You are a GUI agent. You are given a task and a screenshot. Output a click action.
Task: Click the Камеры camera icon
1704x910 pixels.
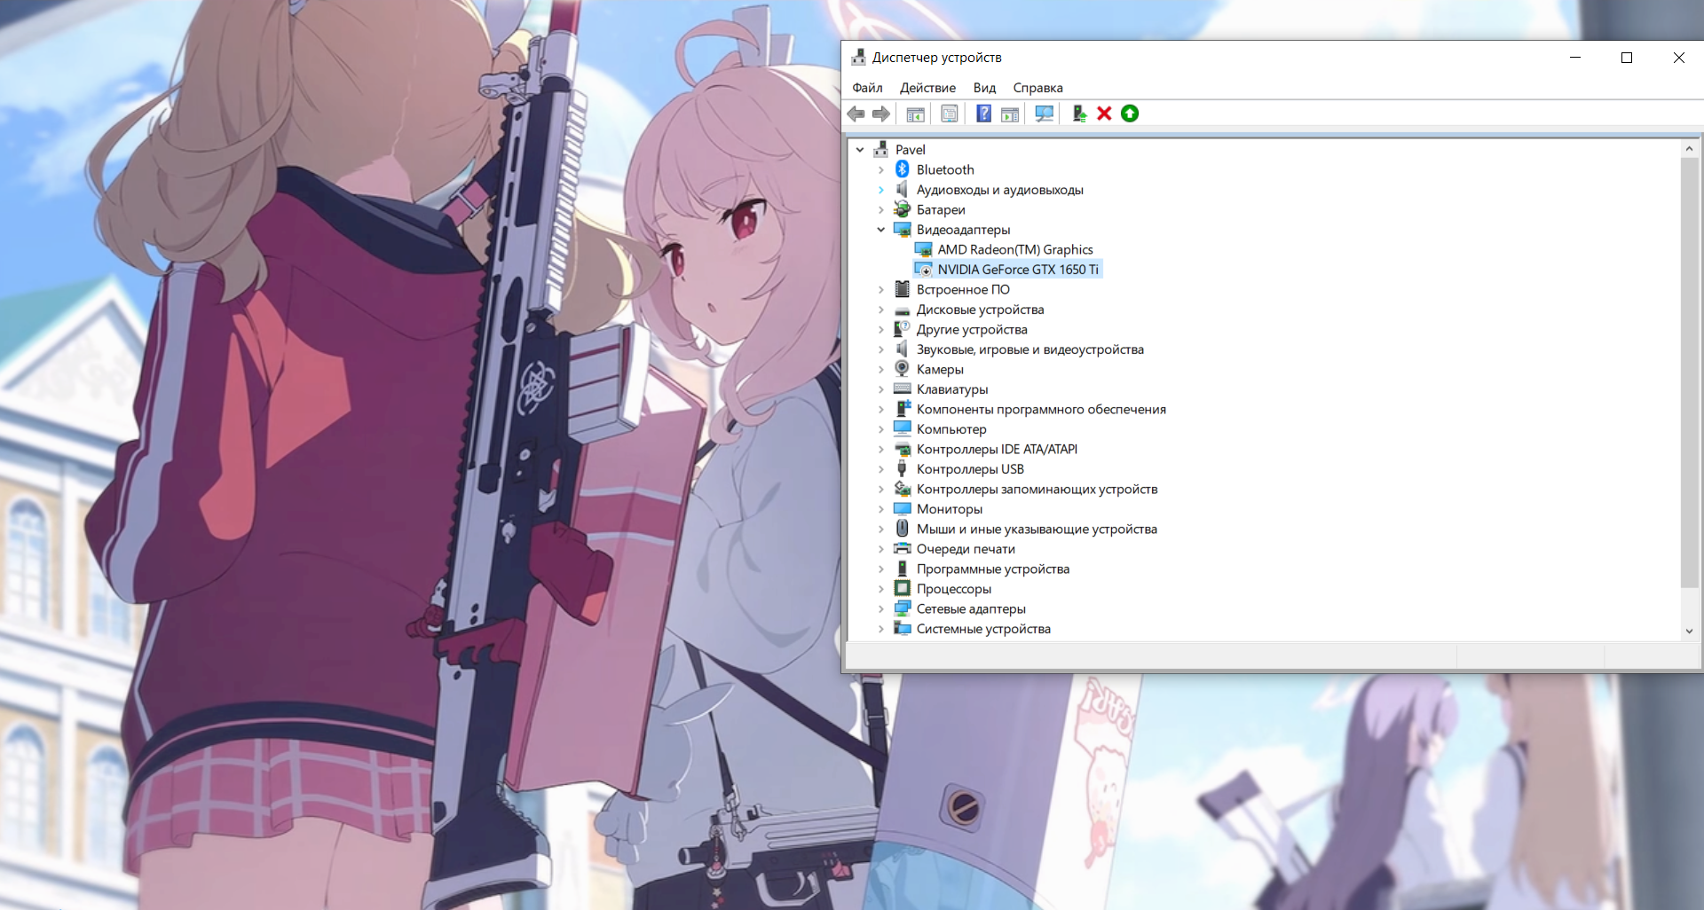tap(903, 369)
